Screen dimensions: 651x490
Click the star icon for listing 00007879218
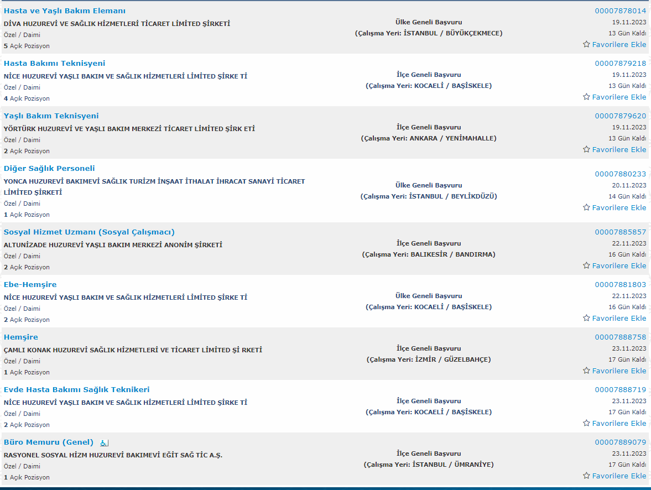coord(586,97)
